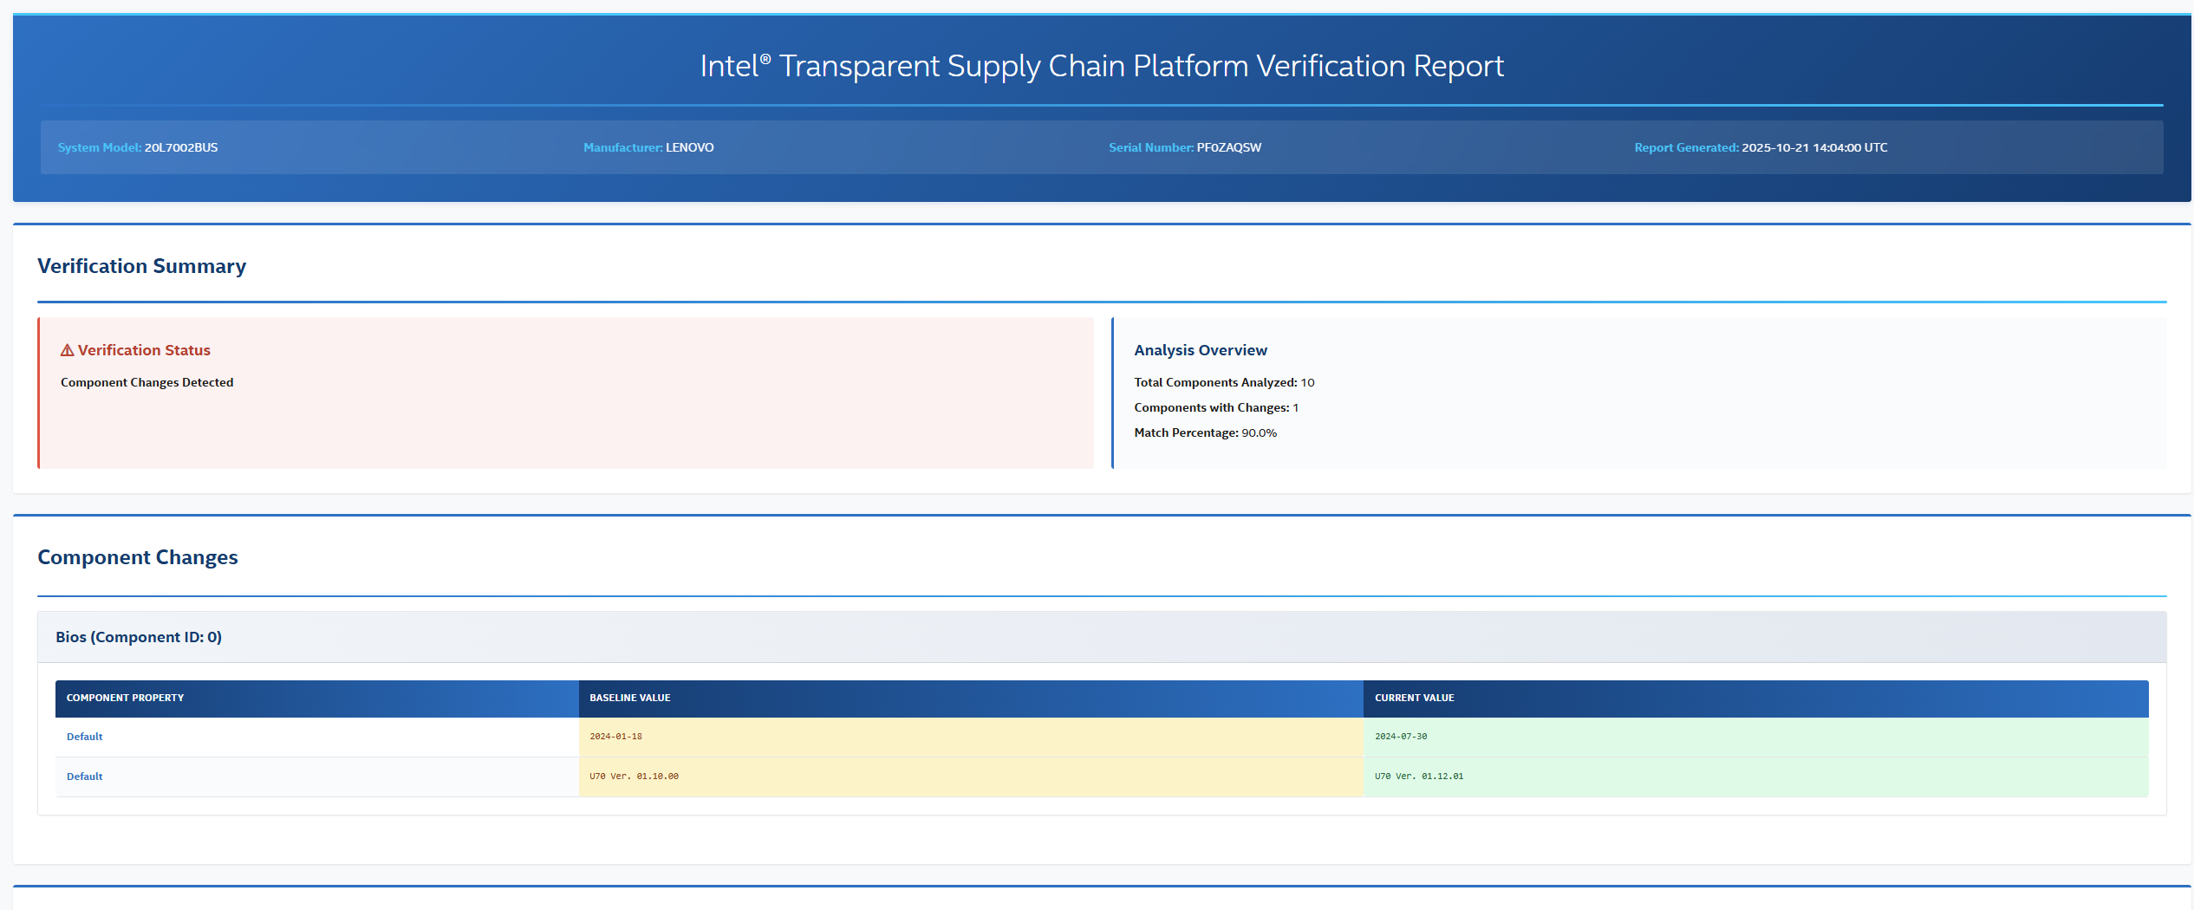
Task: Click the Verification Status alert box
Action: point(567,392)
